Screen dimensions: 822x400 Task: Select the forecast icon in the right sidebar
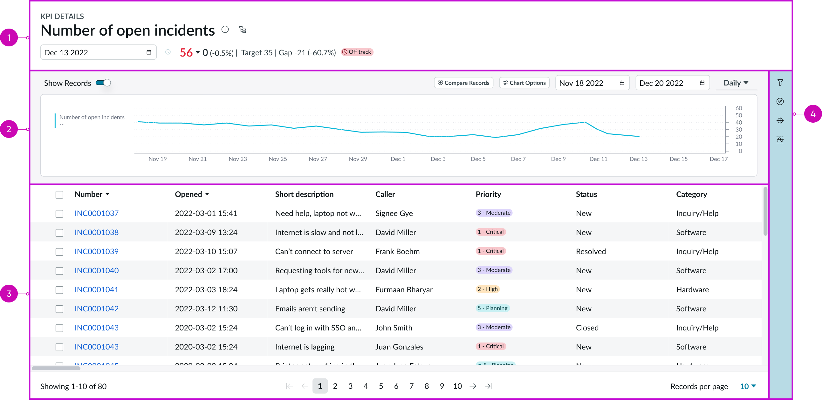pos(780,139)
